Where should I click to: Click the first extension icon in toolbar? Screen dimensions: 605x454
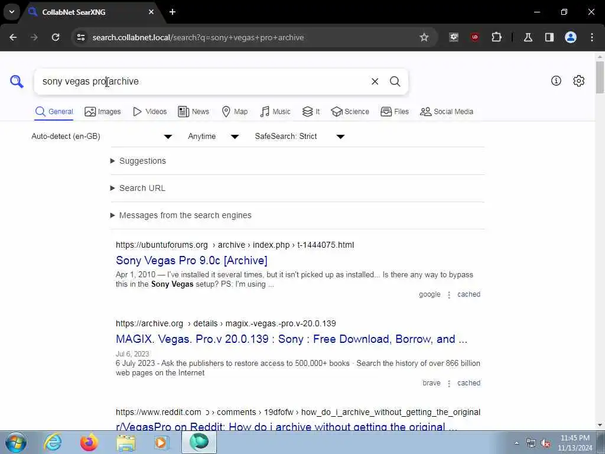pyautogui.click(x=454, y=37)
